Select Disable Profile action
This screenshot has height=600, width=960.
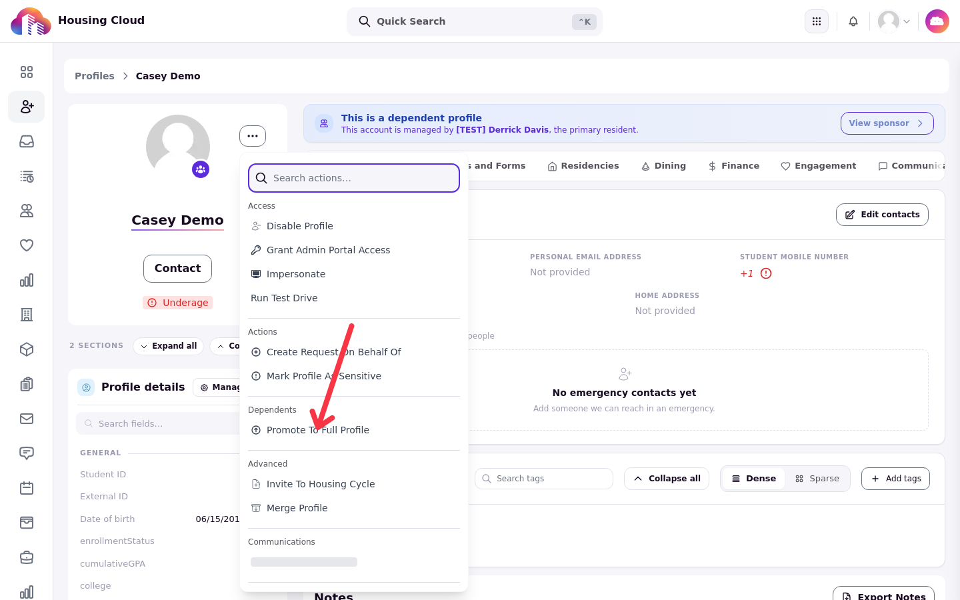tap(354, 226)
